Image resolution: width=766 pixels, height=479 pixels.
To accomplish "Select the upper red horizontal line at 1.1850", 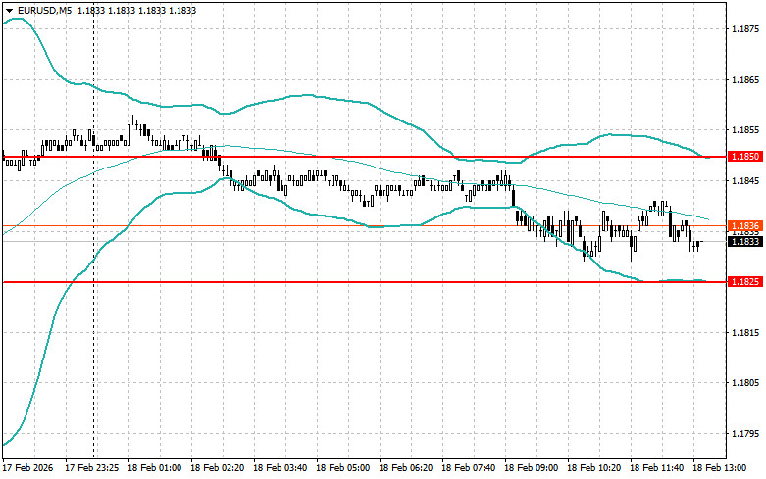I will [365, 157].
